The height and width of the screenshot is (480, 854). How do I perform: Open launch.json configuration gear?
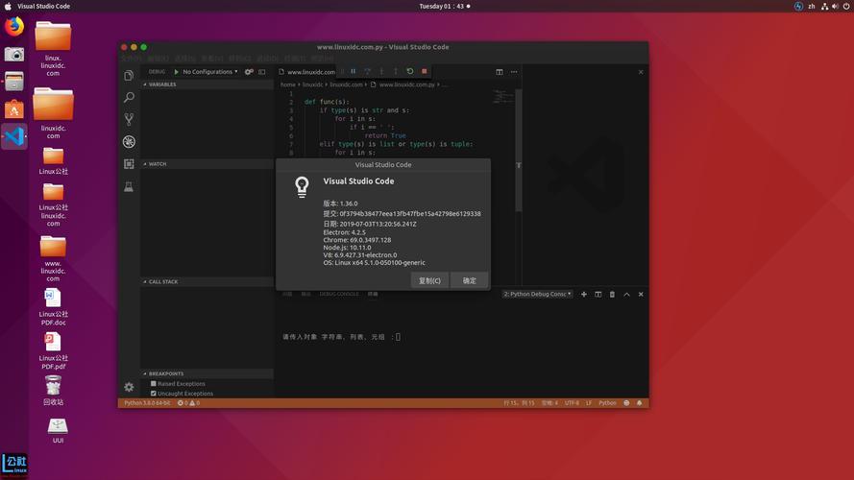click(x=249, y=72)
